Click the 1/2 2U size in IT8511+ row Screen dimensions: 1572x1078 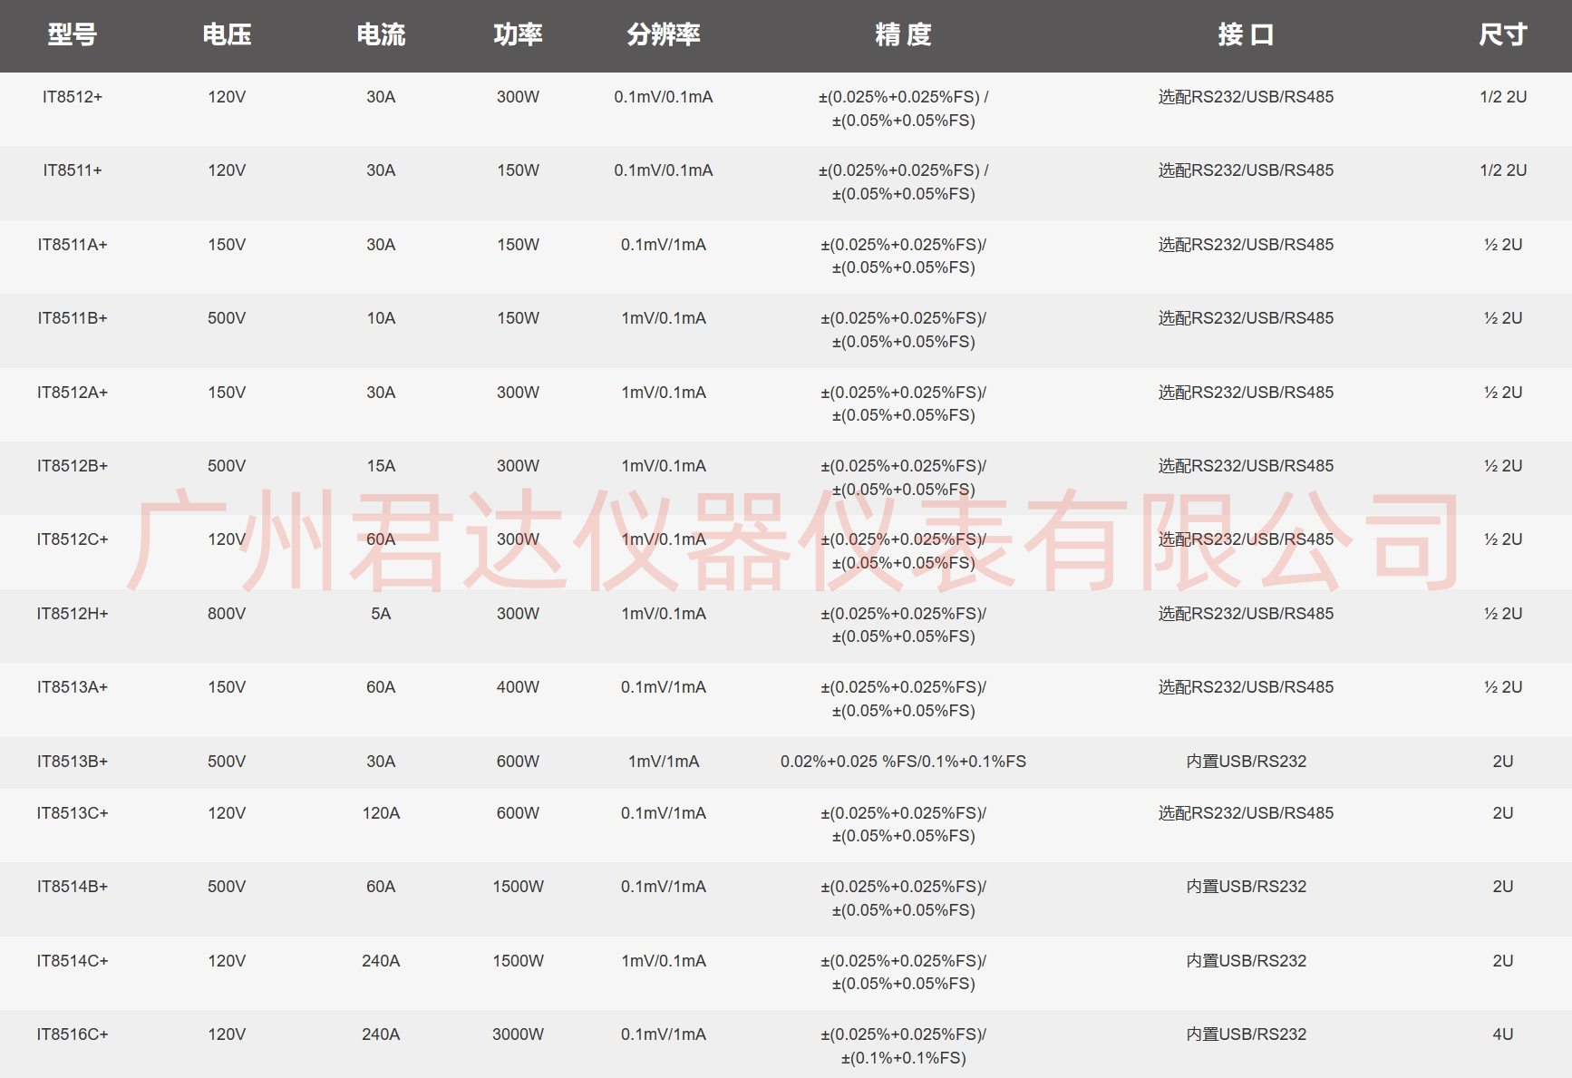[x=1503, y=170]
